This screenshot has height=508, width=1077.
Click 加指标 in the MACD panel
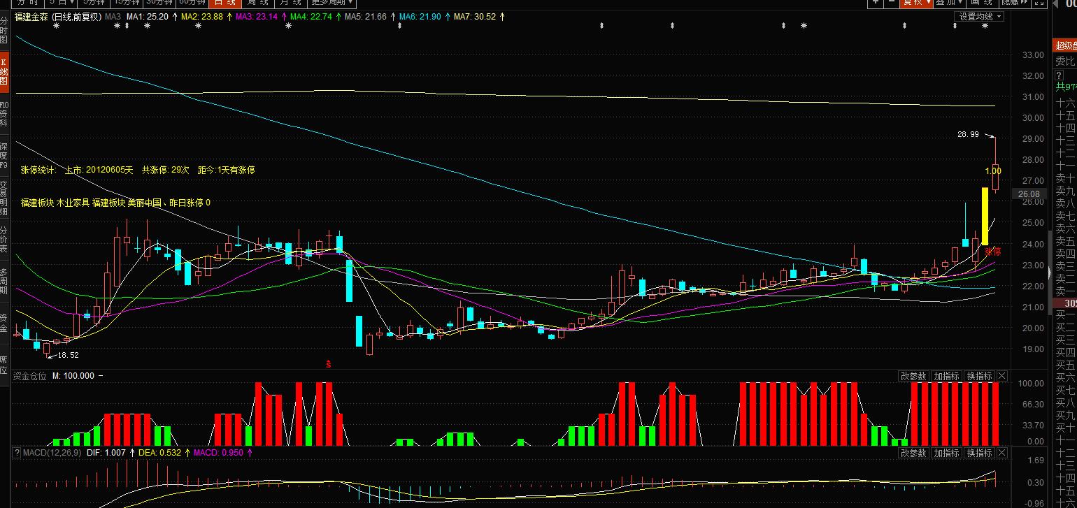pyautogui.click(x=946, y=453)
